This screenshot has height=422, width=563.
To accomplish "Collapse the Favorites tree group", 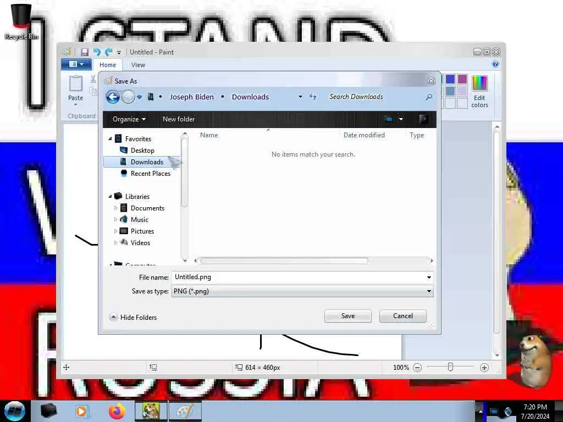I will point(110,139).
